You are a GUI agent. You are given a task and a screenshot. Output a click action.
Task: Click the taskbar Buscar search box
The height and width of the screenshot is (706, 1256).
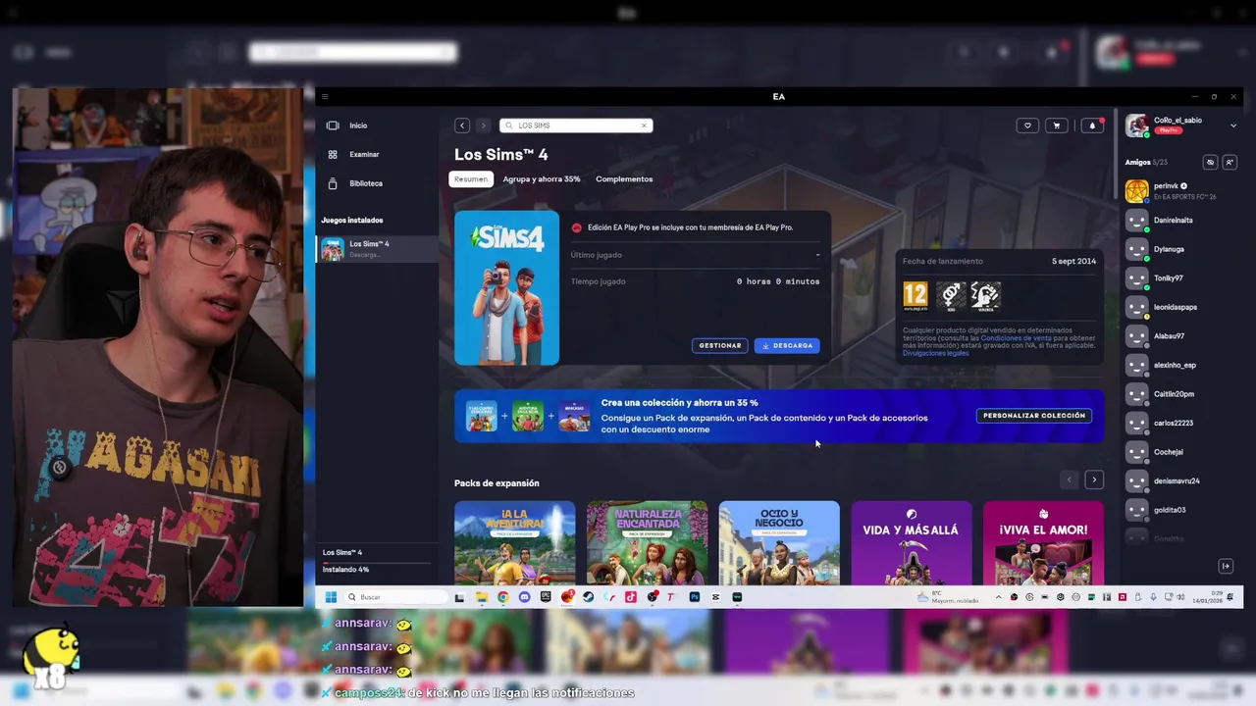(x=395, y=597)
